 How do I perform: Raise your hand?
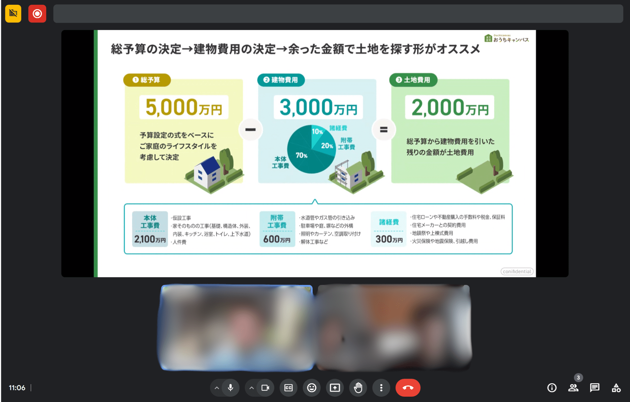[x=358, y=387]
